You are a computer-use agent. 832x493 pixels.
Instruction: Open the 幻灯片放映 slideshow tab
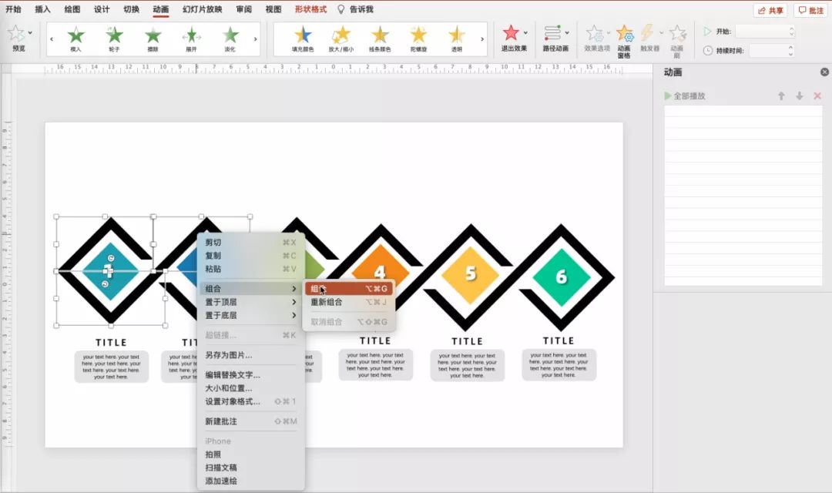pos(202,9)
